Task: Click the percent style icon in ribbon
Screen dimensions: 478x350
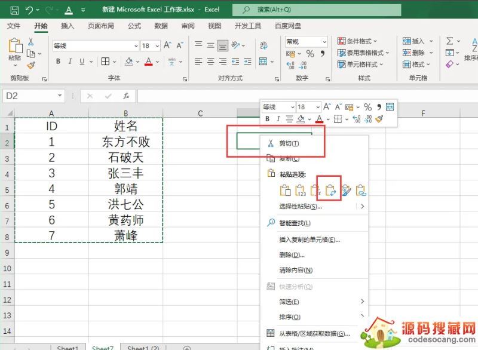Action: pos(310,54)
